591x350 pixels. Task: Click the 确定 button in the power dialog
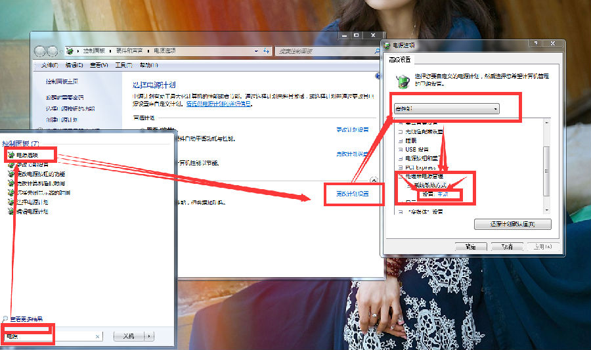pos(470,247)
